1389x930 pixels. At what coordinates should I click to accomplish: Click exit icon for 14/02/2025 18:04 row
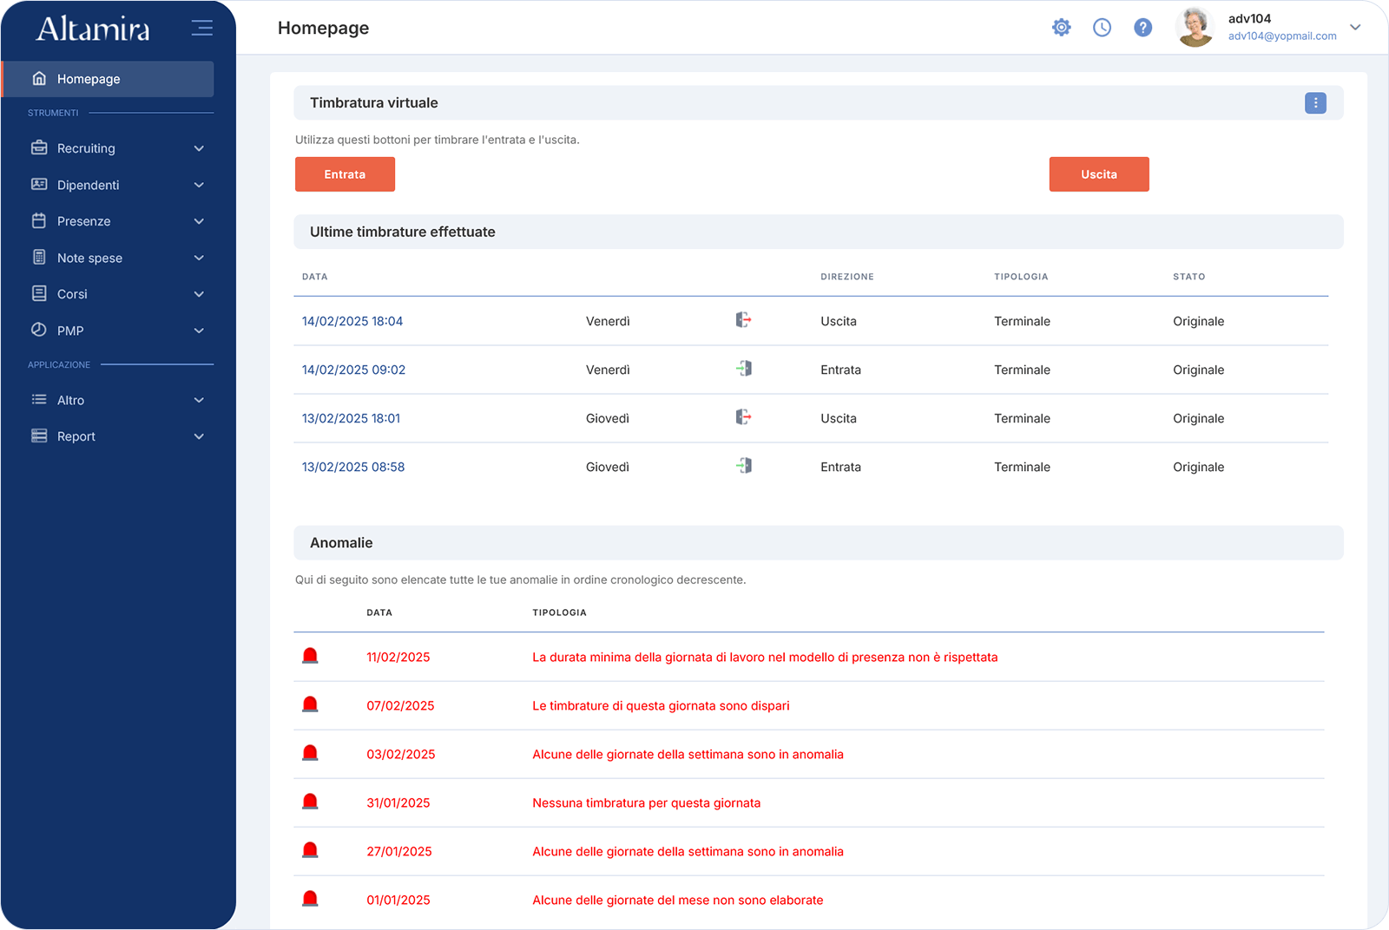744,320
